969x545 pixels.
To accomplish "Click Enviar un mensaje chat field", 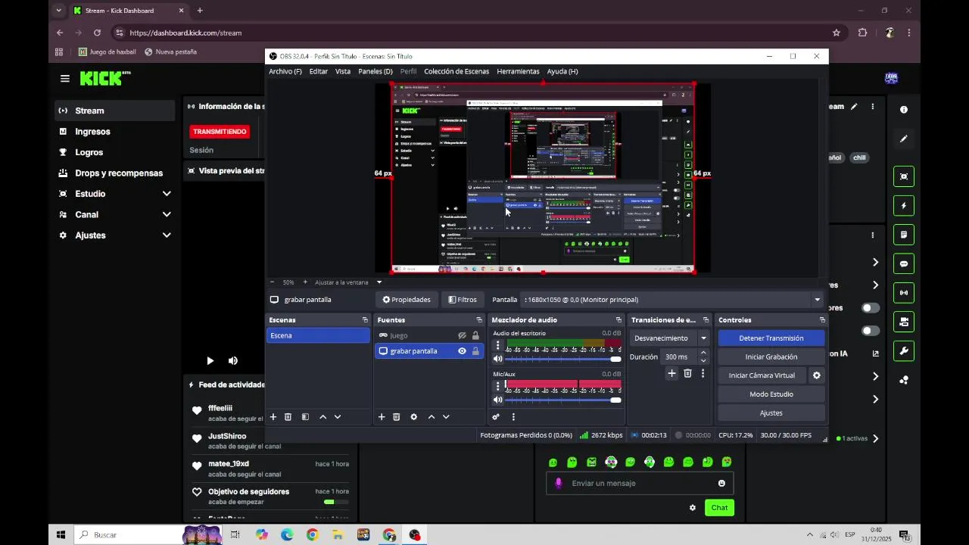I will (640, 483).
